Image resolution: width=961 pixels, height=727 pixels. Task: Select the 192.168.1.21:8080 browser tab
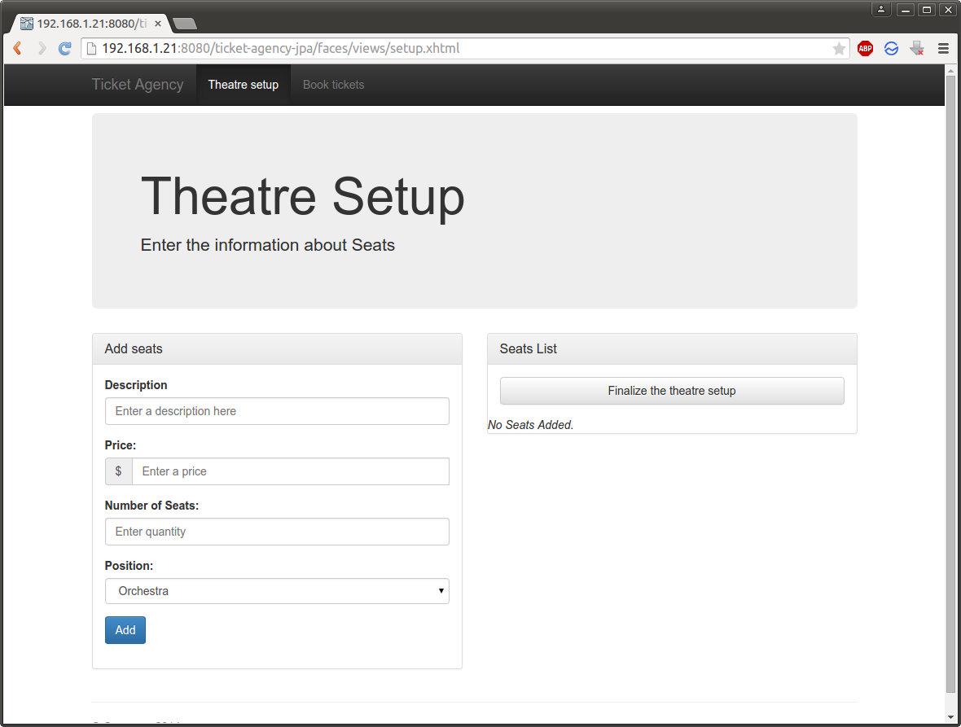click(x=92, y=24)
